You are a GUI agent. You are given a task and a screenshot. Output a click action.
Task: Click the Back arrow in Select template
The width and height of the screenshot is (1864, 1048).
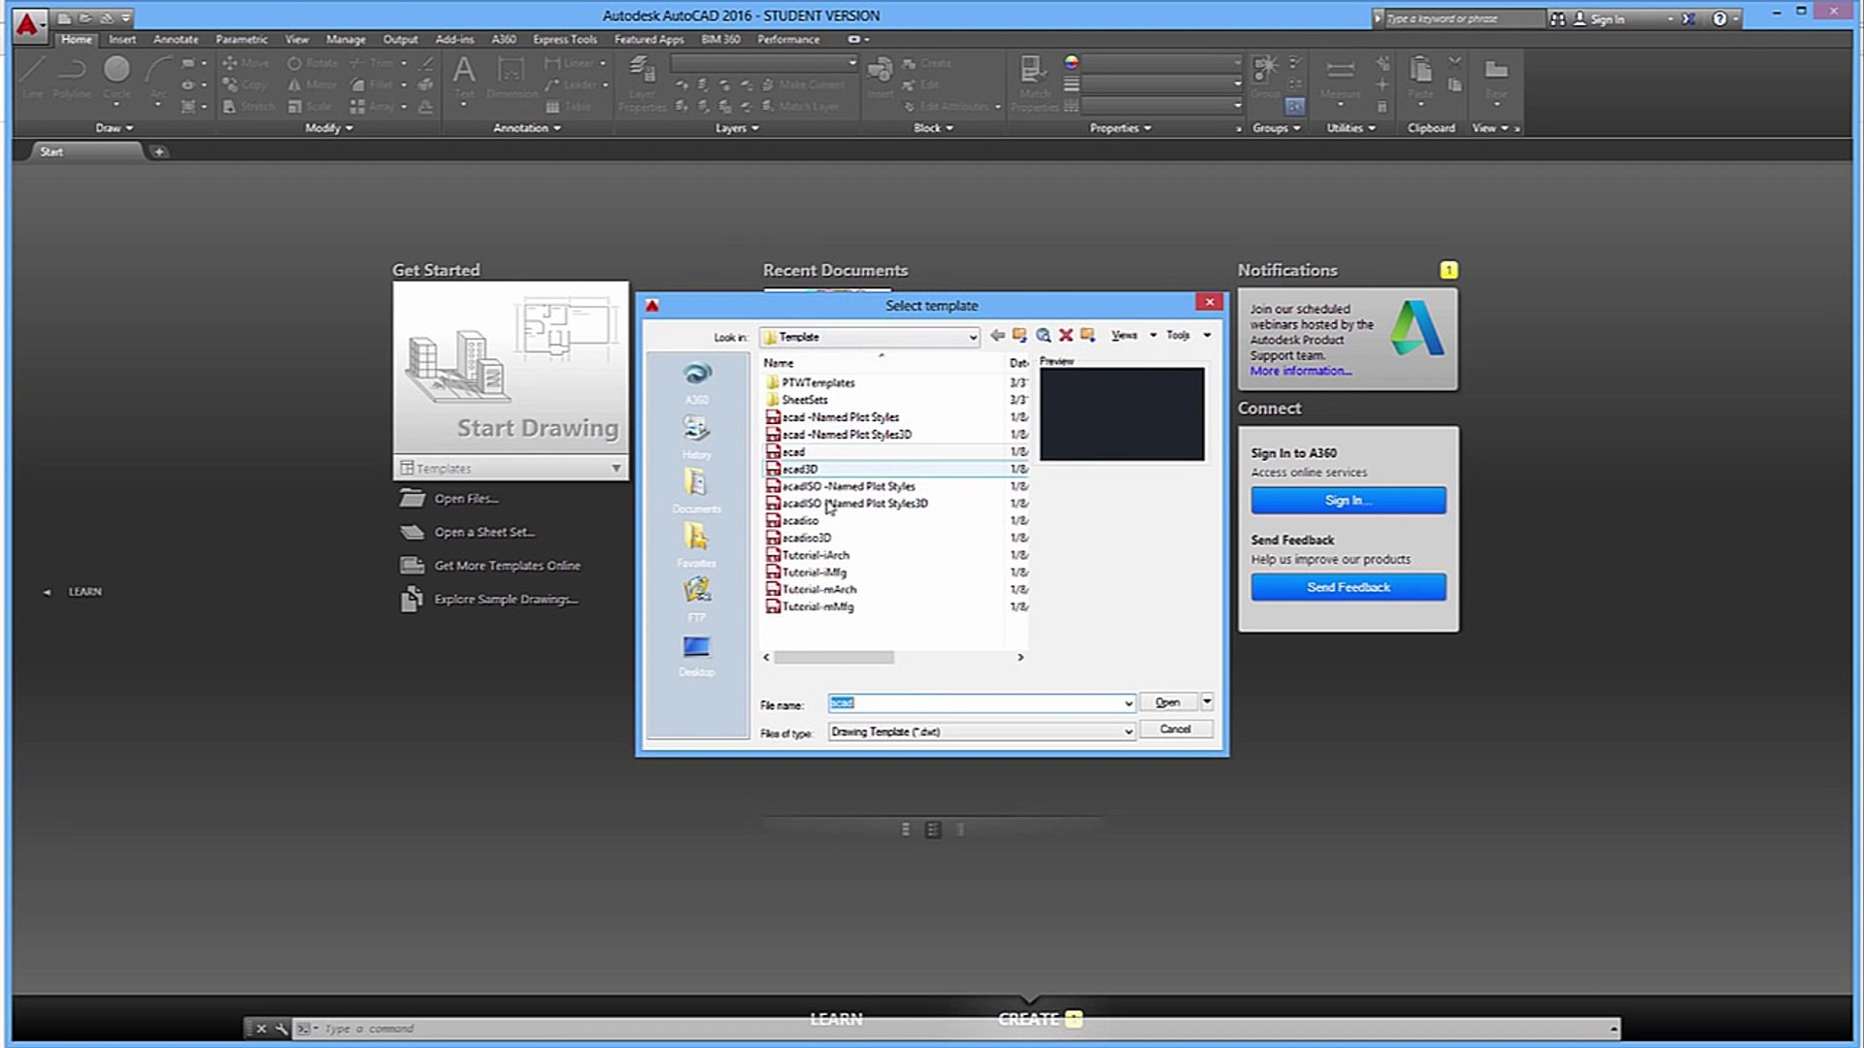[997, 336]
